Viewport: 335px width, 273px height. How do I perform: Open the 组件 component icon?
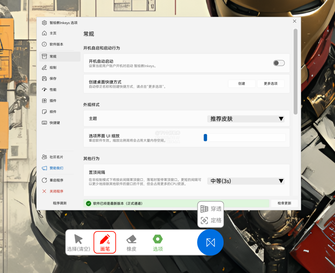[x=44, y=112]
